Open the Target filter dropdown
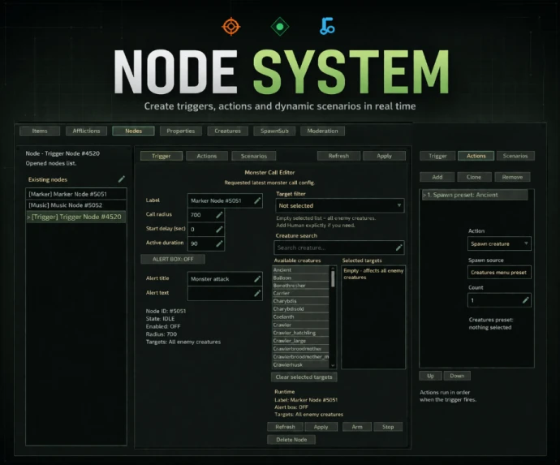The width and height of the screenshot is (560, 465). click(x=339, y=206)
